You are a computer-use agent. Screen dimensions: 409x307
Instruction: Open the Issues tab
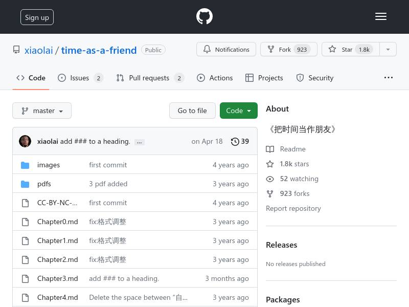80,78
